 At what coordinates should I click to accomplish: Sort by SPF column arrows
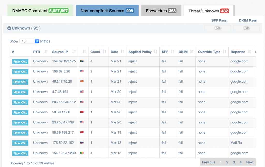[172, 52]
